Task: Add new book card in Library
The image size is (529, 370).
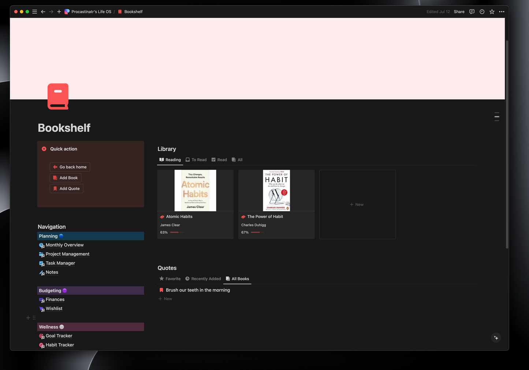Action: (x=357, y=204)
